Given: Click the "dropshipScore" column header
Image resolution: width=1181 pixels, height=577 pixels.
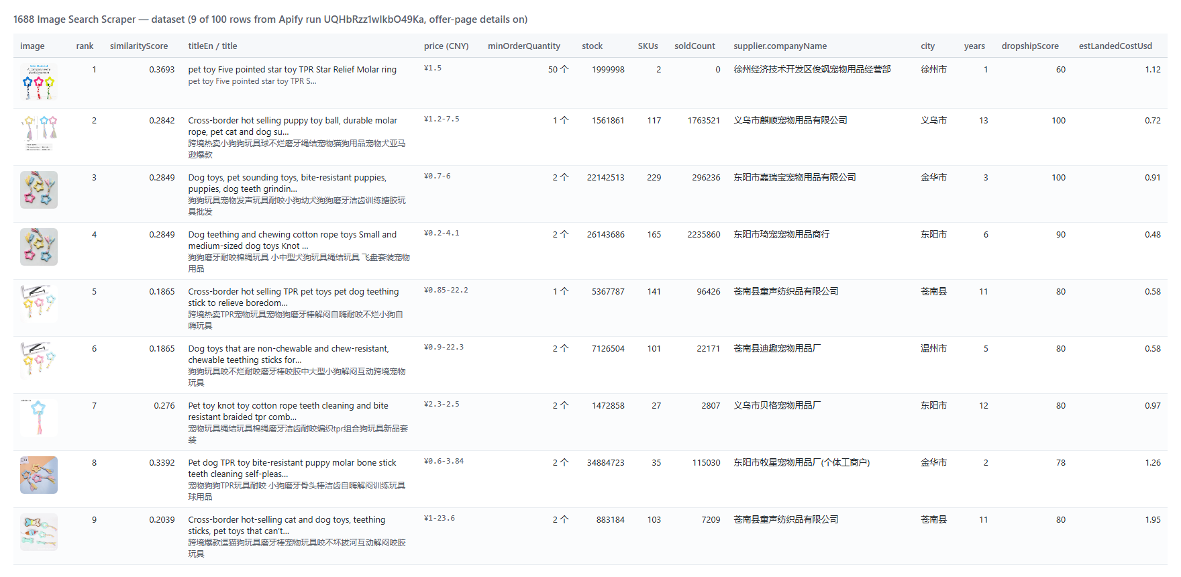Looking at the screenshot, I should pos(1031,46).
